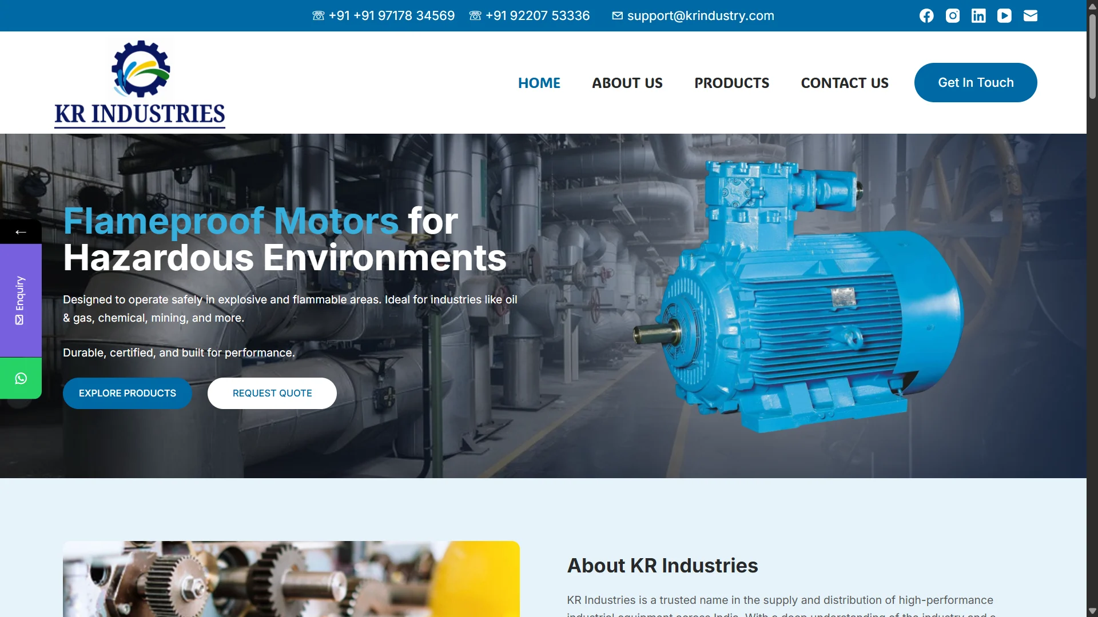Viewport: 1098px width, 617px height.
Task: Open the PRODUCTS menu item
Action: point(731,83)
